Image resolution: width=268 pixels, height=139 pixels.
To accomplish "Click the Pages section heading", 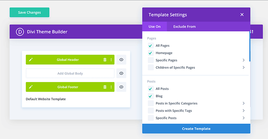I will pyautogui.click(x=152, y=38).
